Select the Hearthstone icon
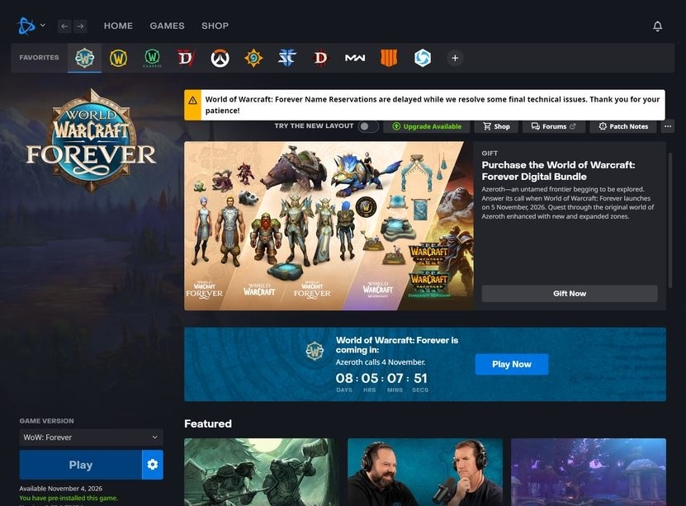The height and width of the screenshot is (506, 686). click(253, 58)
